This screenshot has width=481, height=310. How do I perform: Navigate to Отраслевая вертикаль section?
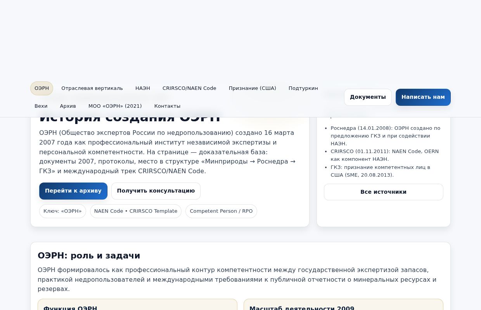(x=92, y=88)
